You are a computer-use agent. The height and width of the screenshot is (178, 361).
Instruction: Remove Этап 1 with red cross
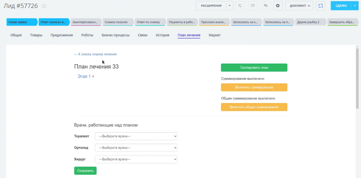point(93,77)
